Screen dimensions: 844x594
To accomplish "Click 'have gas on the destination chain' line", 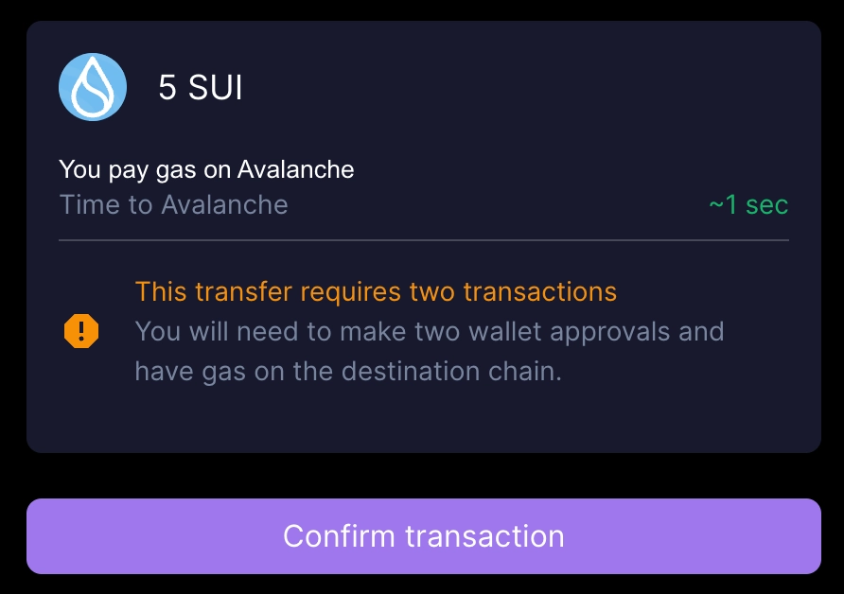I will click(348, 371).
